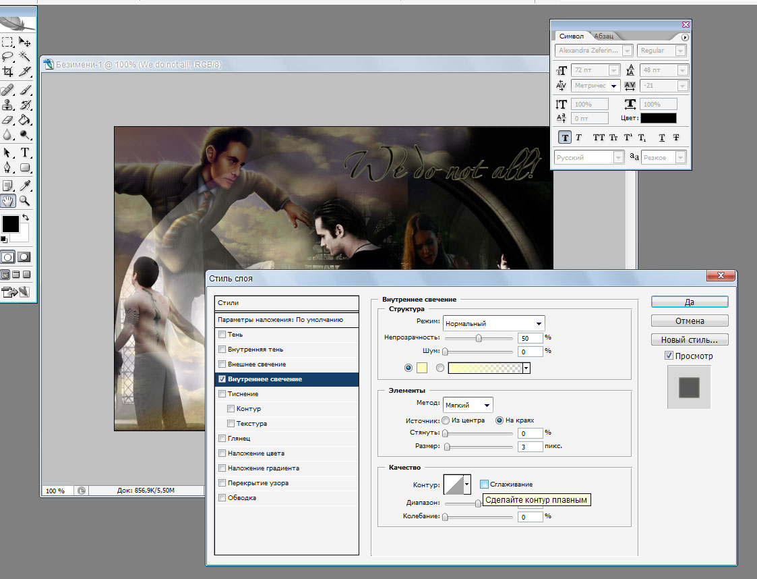The height and width of the screenshot is (579, 757).
Task: Click the faux italic button in Символ panel
Action: pos(578,138)
